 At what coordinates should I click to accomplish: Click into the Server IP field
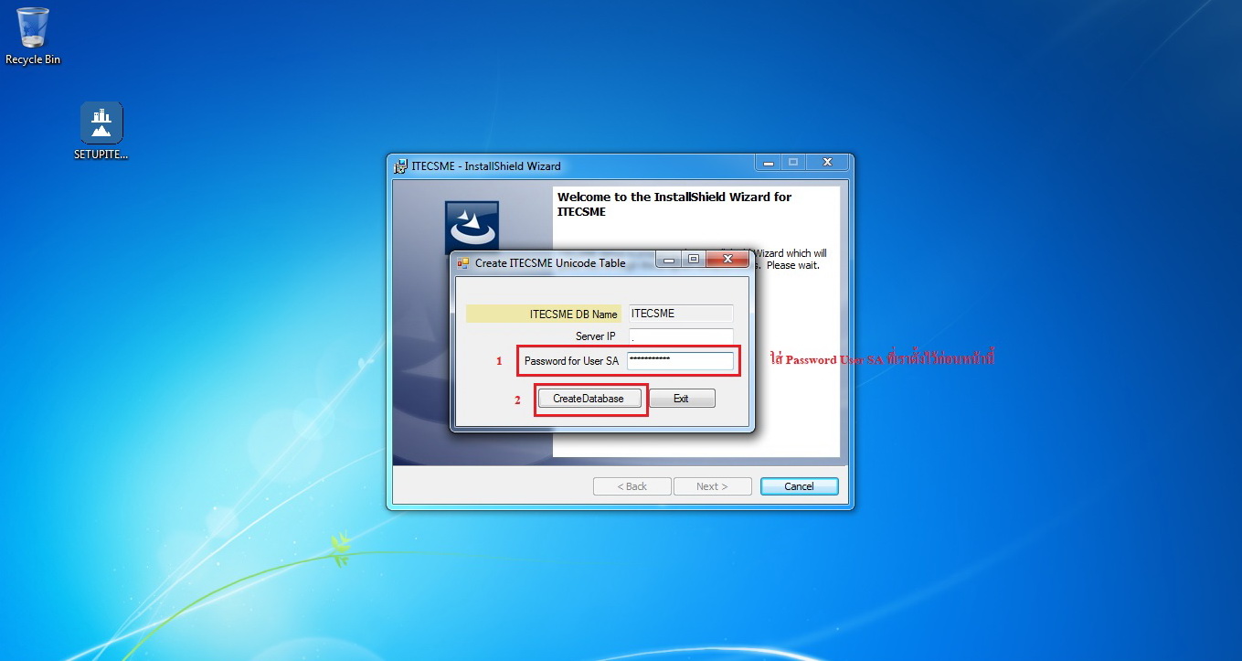click(680, 336)
